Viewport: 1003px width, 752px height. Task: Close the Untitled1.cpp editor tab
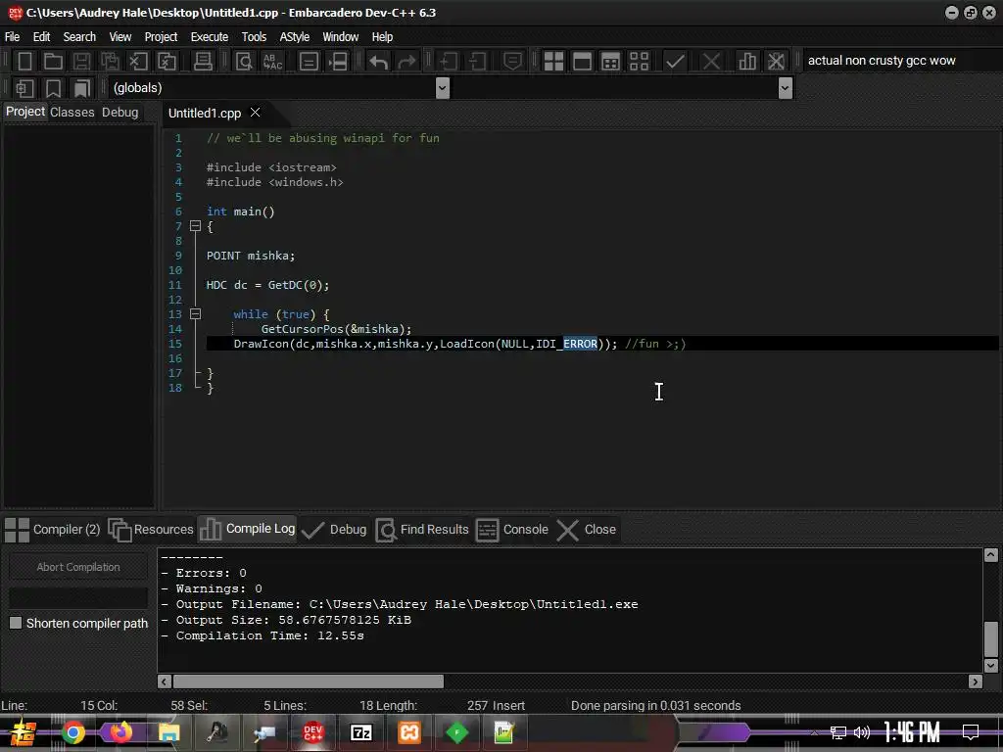pos(256,112)
